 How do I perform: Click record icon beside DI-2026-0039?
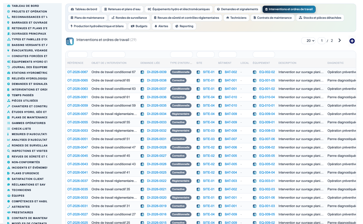142,72
